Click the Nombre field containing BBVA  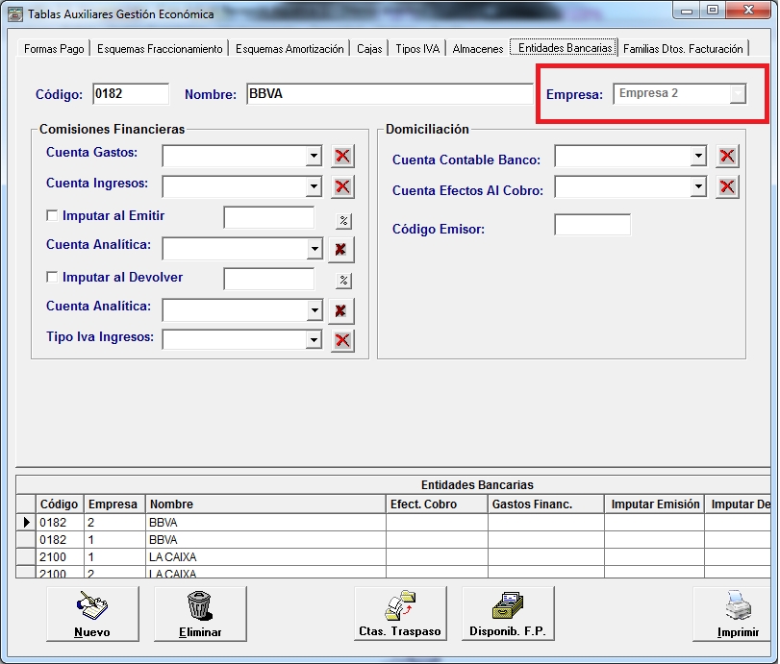pyautogui.click(x=390, y=94)
